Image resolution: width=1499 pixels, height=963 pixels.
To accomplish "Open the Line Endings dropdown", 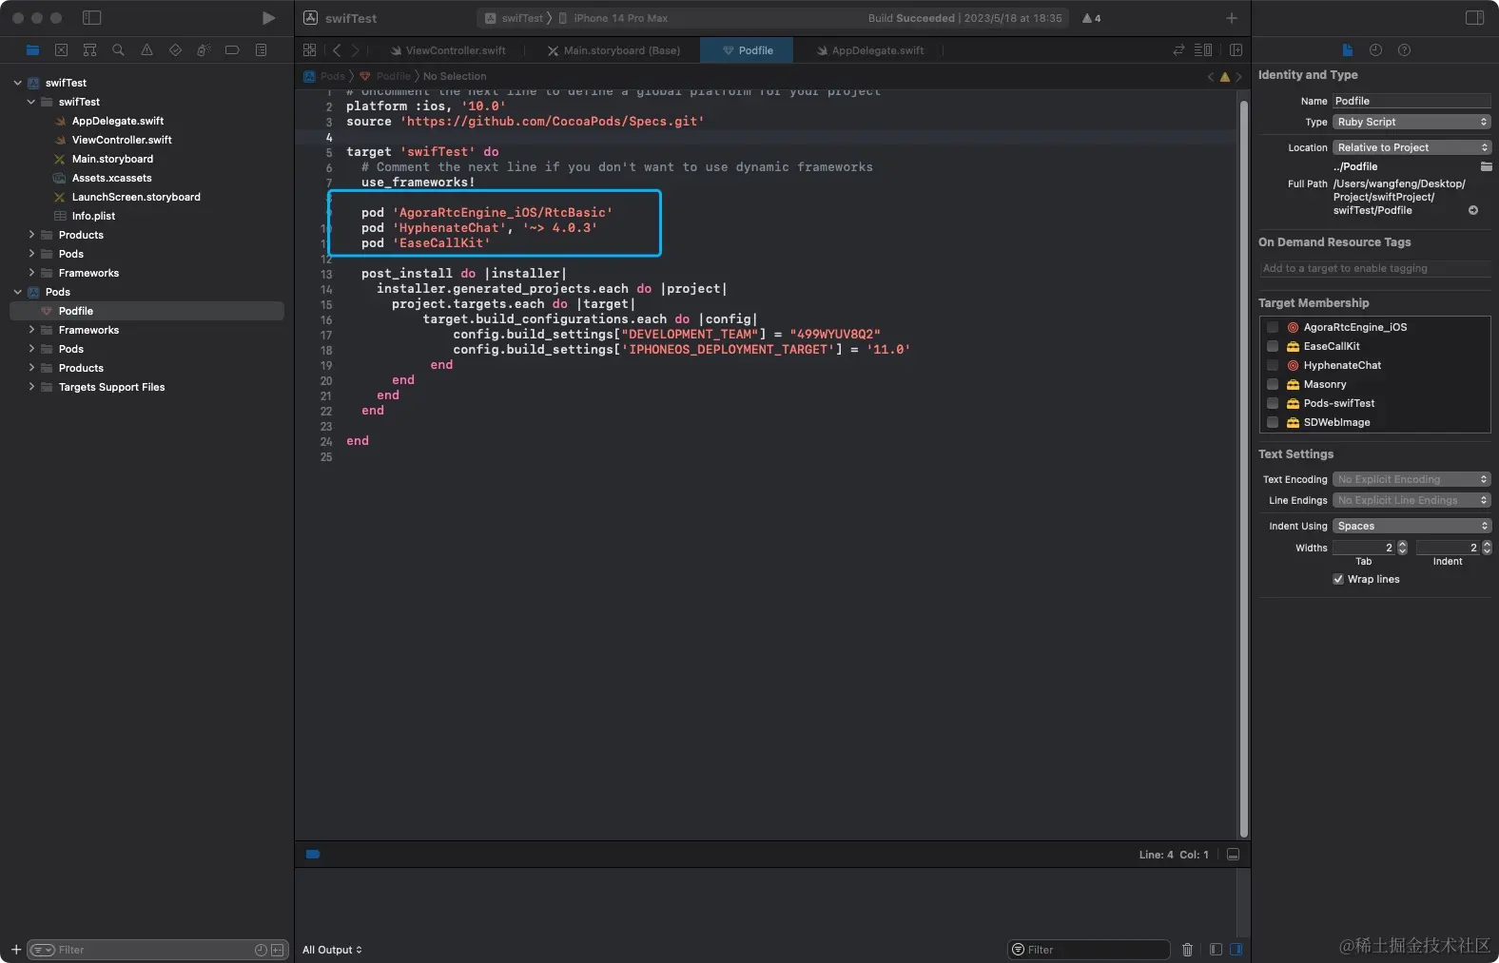I will pyautogui.click(x=1411, y=500).
